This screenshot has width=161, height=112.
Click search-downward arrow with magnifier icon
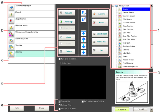(83, 19)
